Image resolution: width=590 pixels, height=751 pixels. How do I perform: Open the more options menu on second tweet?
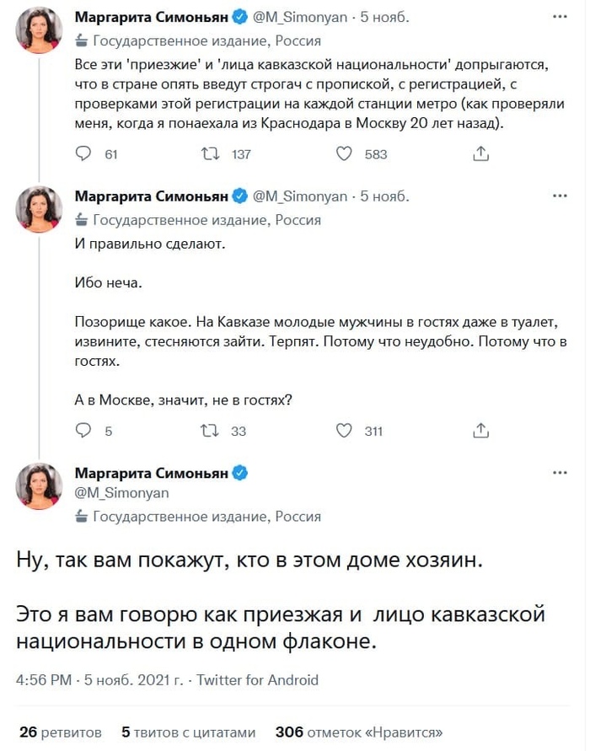click(x=559, y=196)
